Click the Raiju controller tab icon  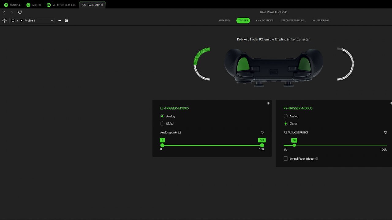(84, 5)
